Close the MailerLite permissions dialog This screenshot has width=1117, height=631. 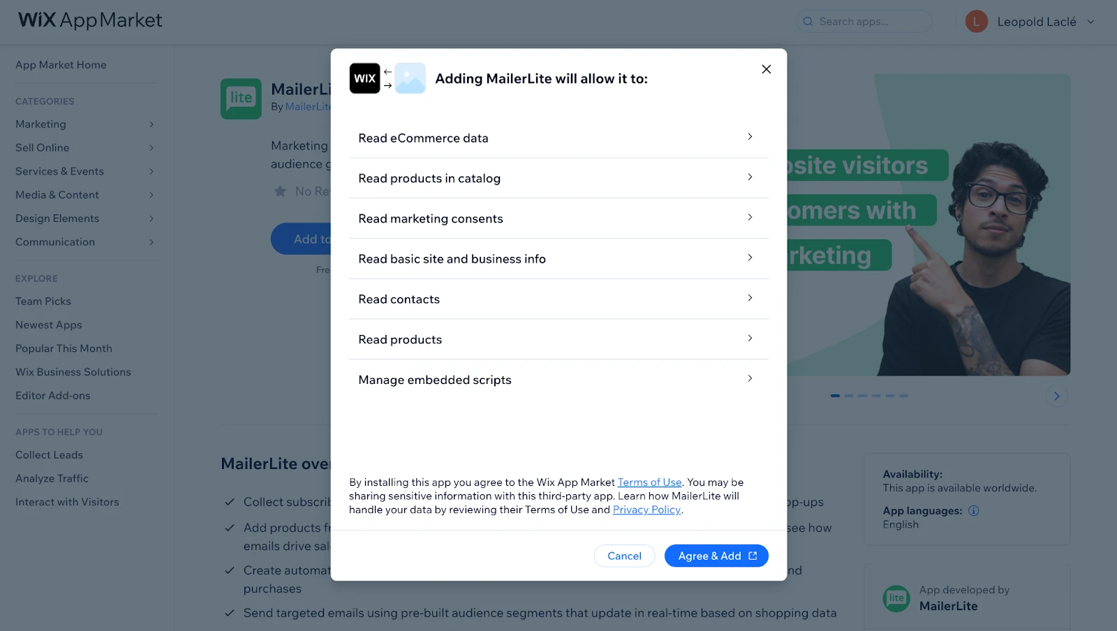point(766,69)
